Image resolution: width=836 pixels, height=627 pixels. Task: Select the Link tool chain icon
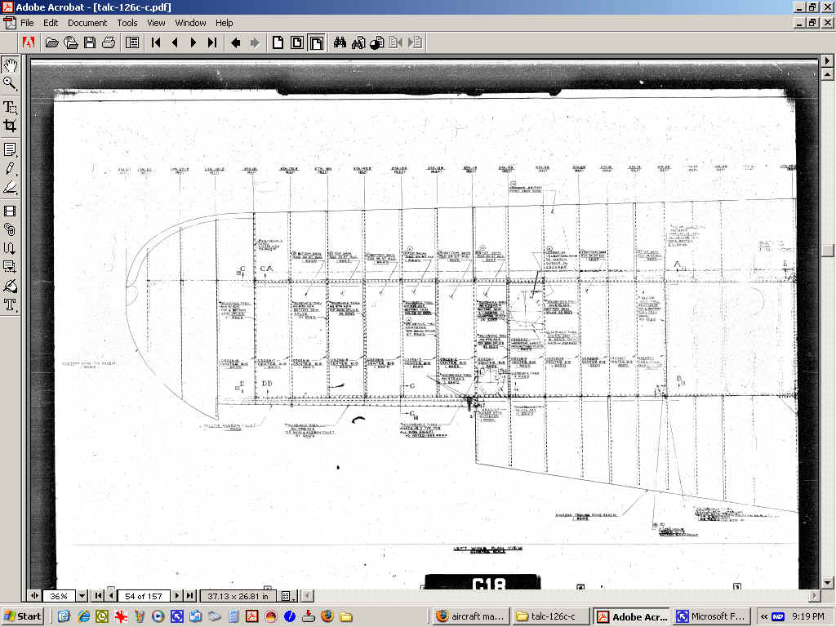(x=11, y=229)
